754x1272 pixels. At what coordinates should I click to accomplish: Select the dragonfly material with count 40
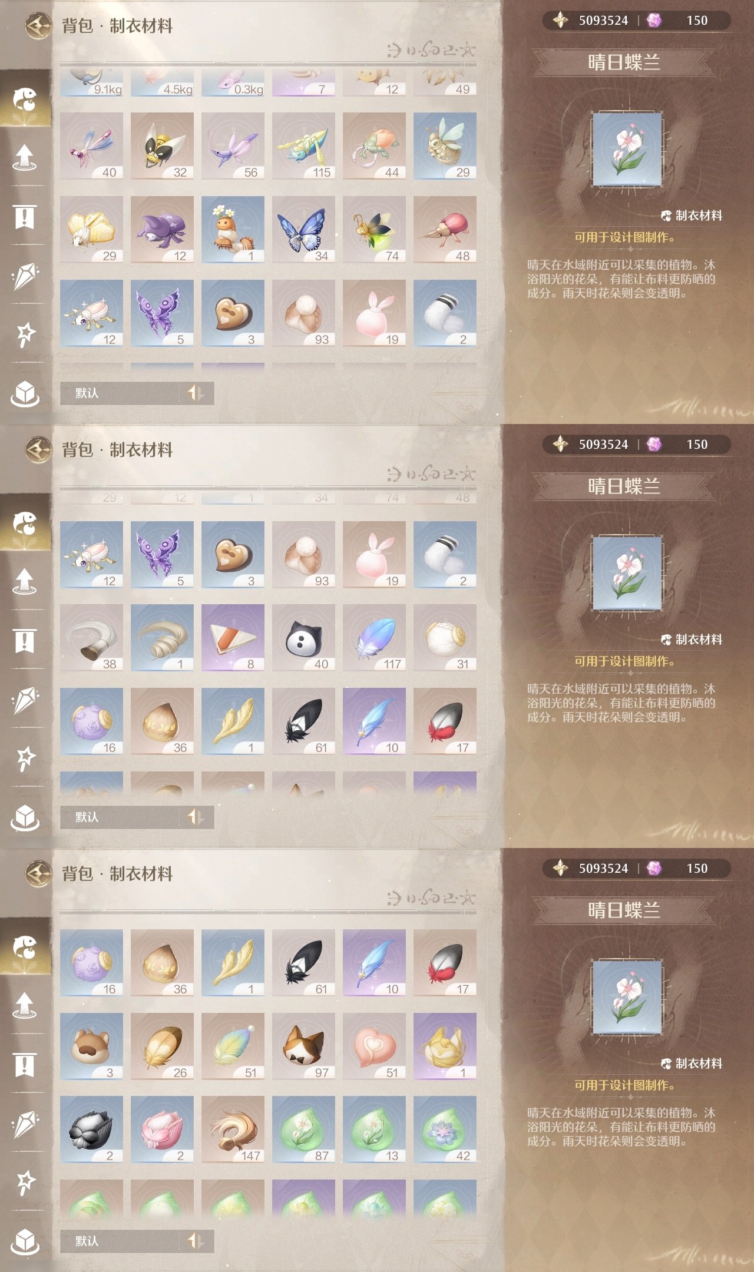coord(91,146)
